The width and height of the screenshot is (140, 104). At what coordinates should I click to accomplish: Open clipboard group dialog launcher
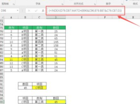point(14,4)
